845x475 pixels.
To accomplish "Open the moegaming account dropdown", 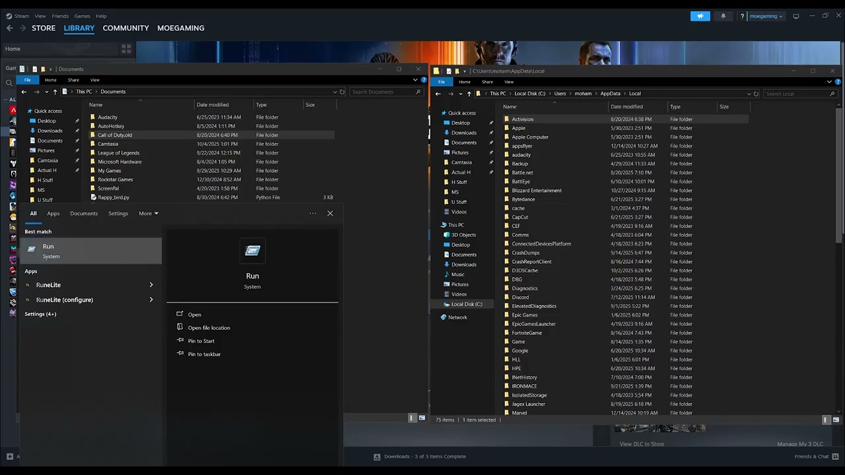I will click(x=766, y=16).
